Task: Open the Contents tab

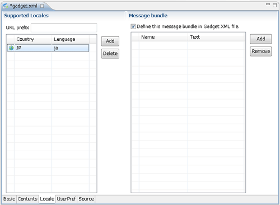Action: [x=27, y=199]
